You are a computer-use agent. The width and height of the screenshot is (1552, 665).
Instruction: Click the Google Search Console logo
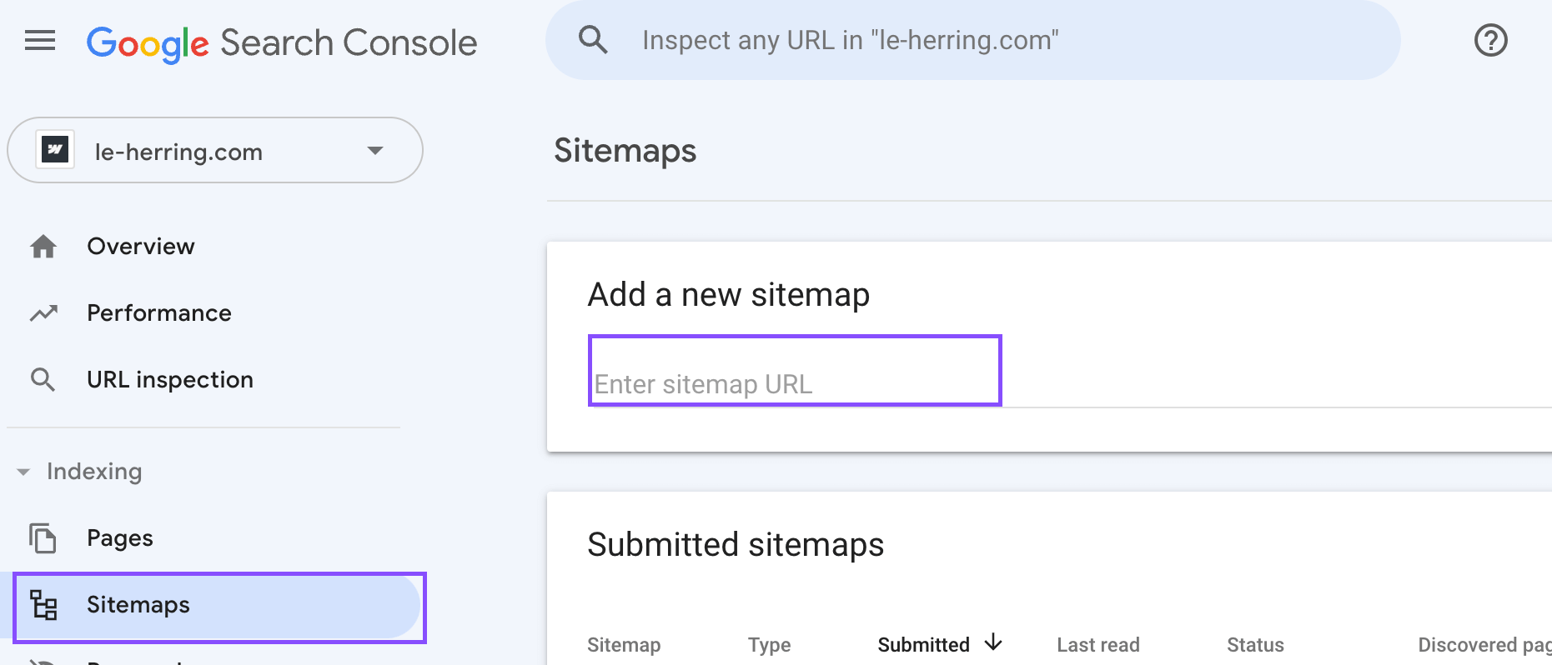pyautogui.click(x=282, y=43)
